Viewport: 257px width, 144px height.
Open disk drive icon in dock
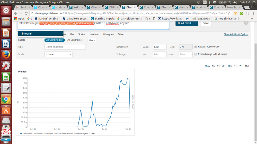[6, 120]
